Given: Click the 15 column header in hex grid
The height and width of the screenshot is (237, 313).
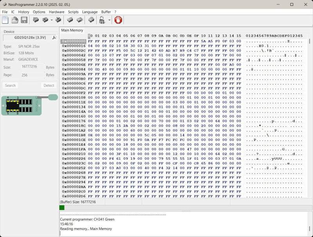Looking at the screenshot, I should click(x=239, y=36).
